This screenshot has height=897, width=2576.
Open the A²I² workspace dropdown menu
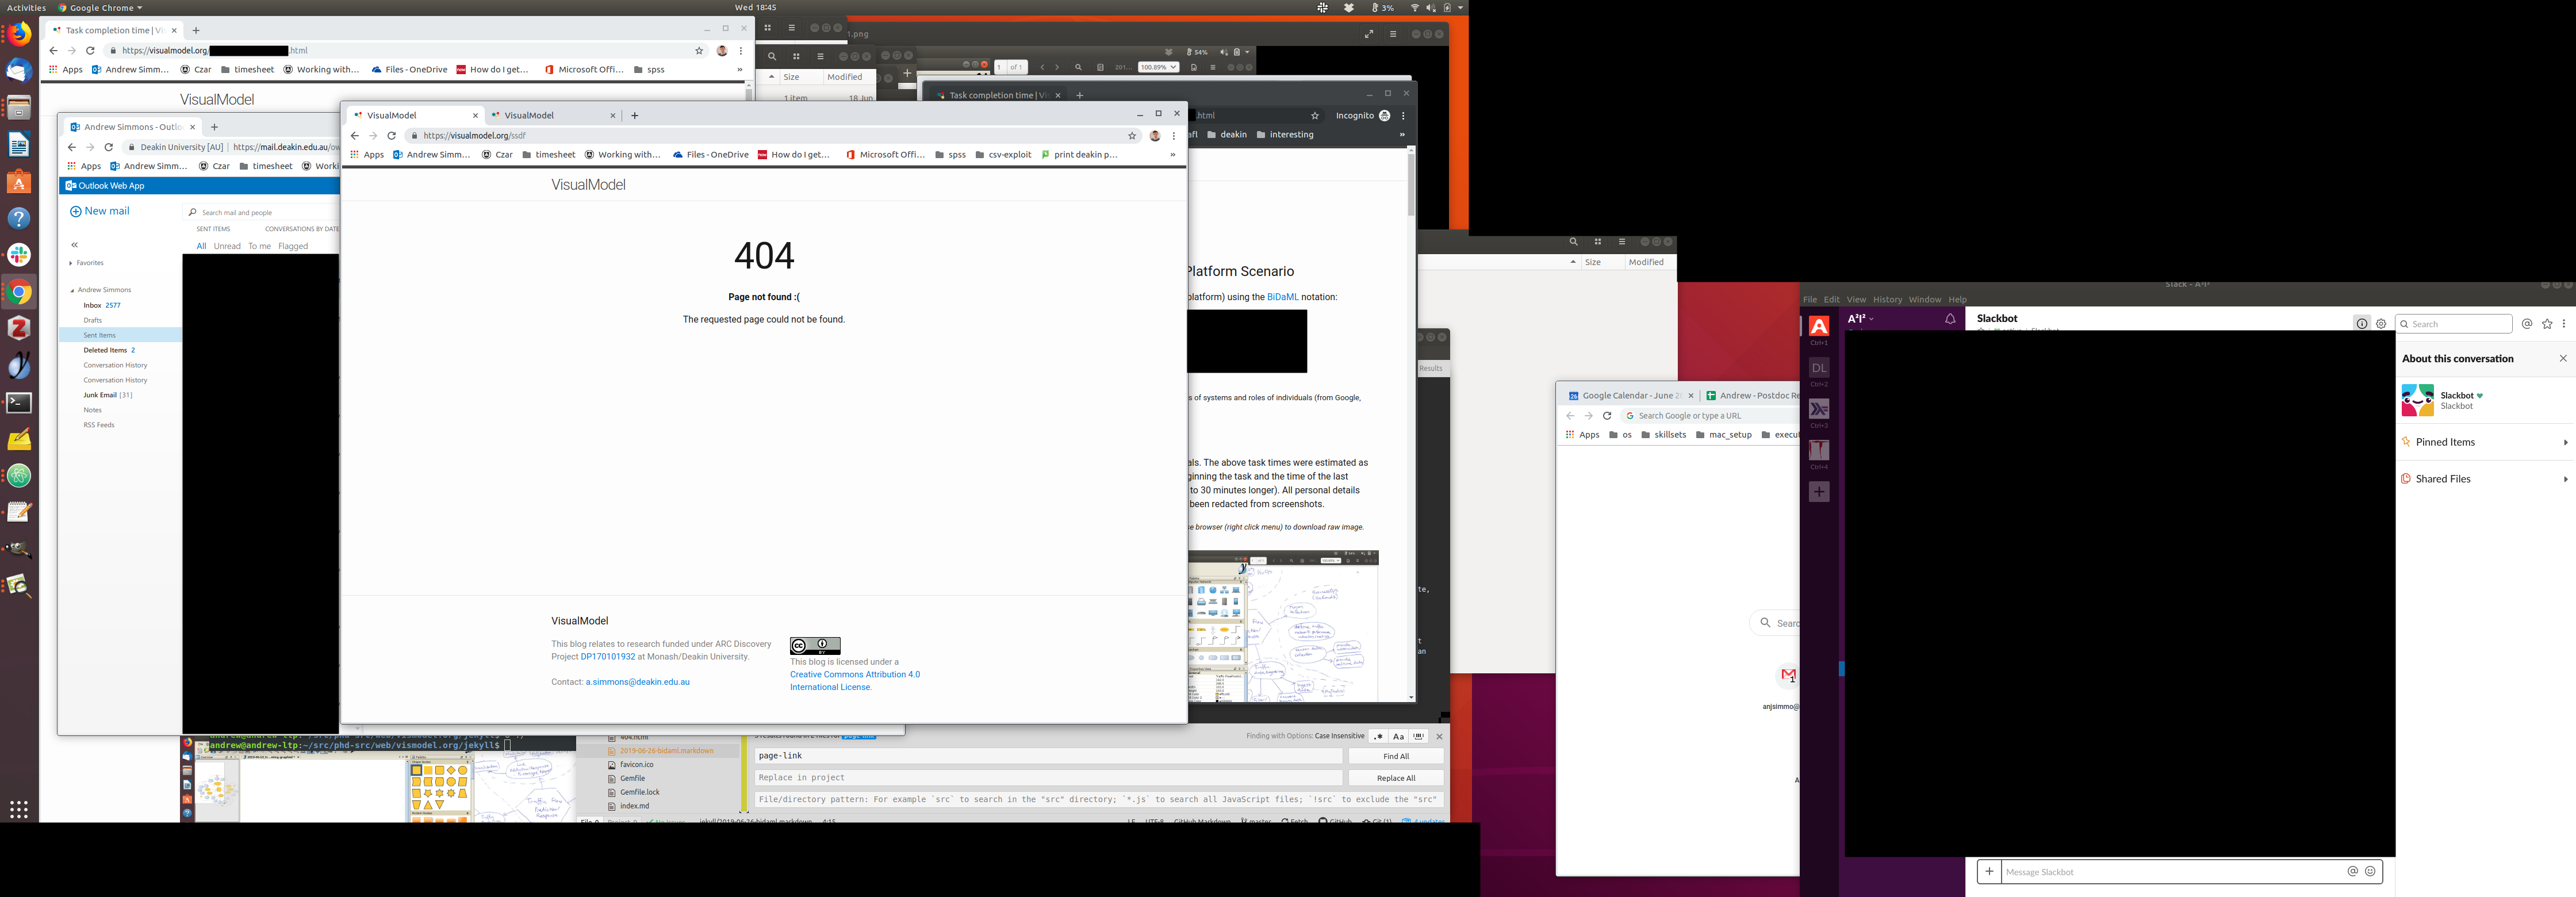(x=1860, y=319)
